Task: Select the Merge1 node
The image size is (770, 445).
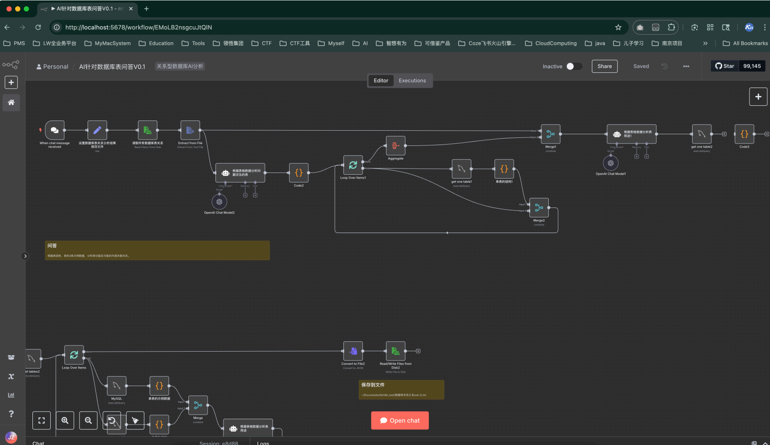Action: click(551, 134)
